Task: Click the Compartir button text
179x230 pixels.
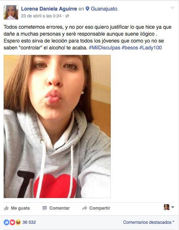Action: pyautogui.click(x=100, y=208)
